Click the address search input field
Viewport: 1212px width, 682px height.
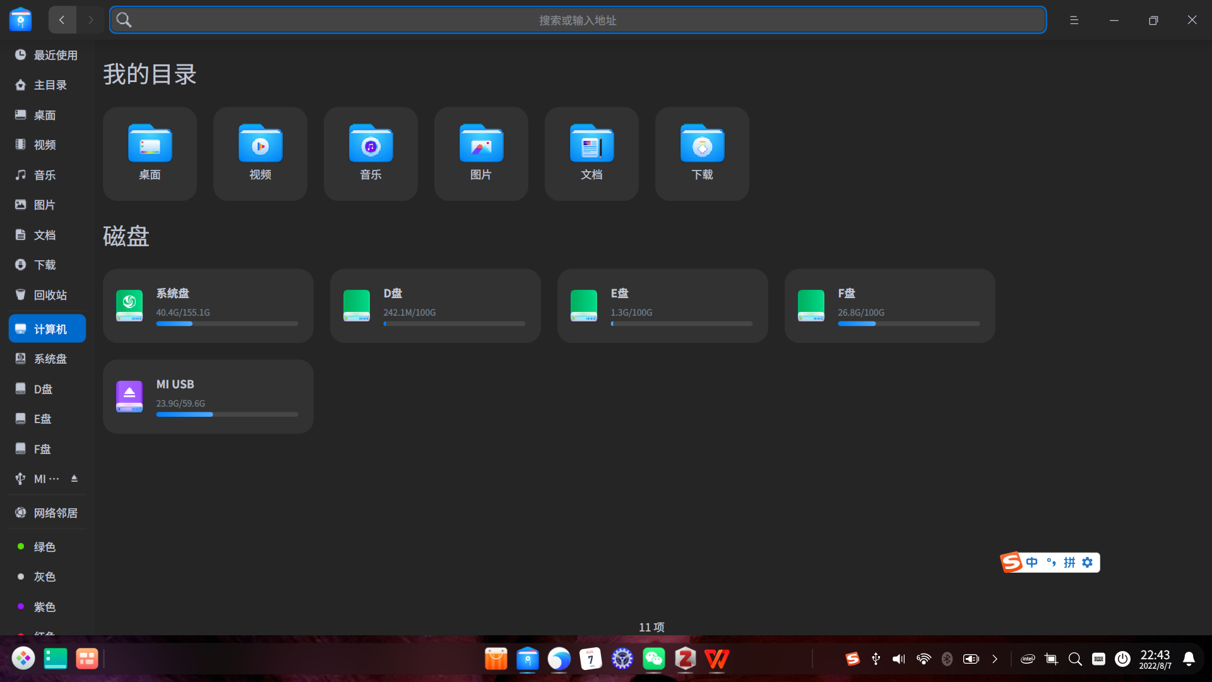(x=577, y=20)
